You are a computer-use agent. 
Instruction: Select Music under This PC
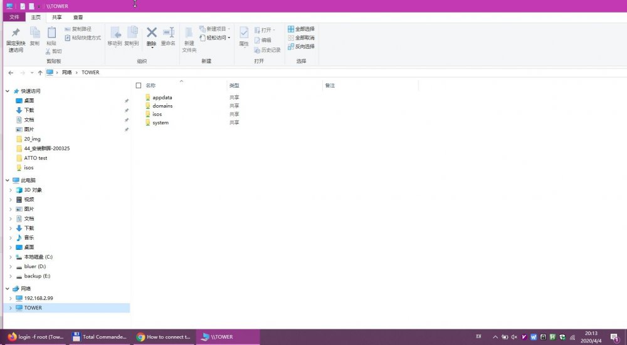29,237
